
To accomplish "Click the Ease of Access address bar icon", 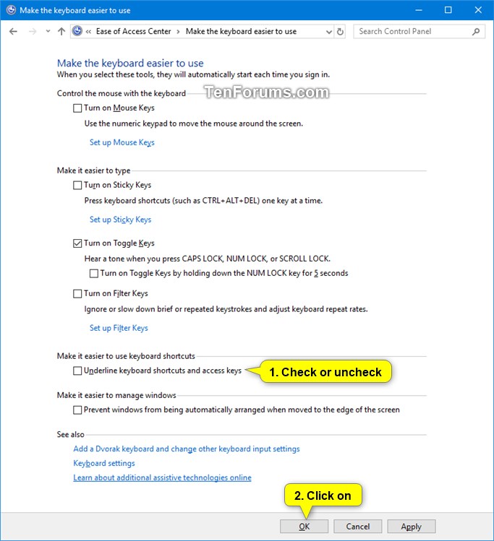I will (77, 31).
